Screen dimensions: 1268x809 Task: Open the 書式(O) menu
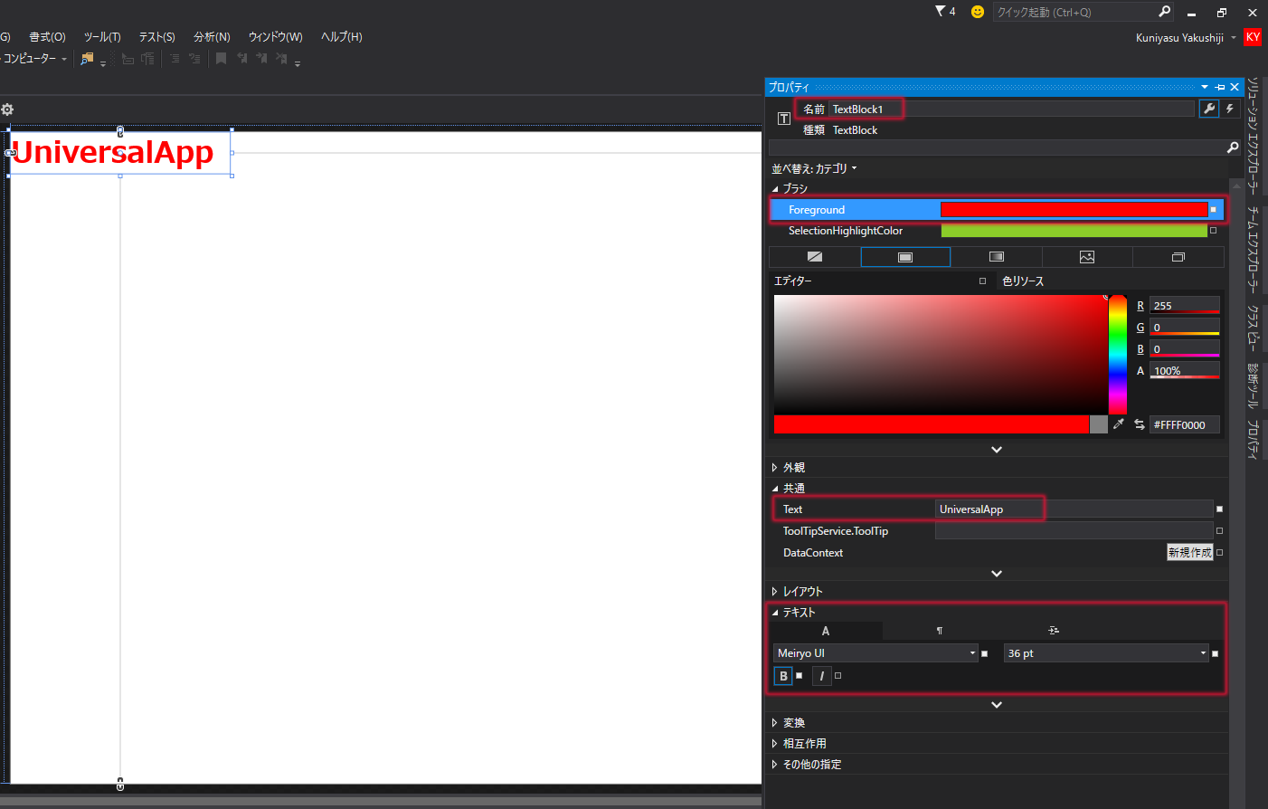(x=48, y=37)
